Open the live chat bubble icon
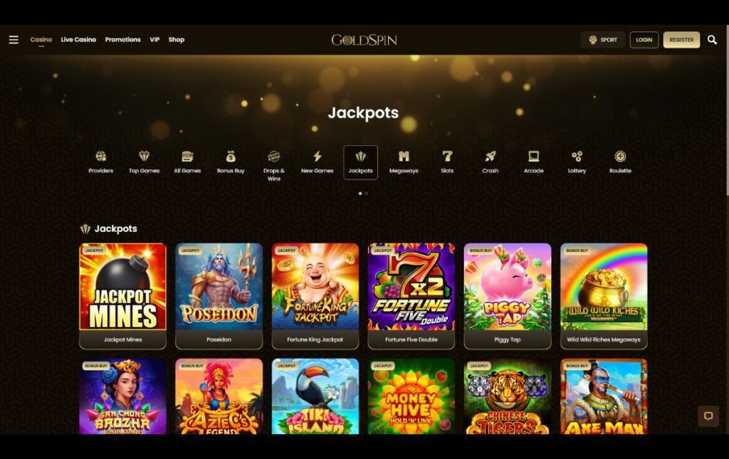This screenshot has height=459, width=729. point(708,416)
